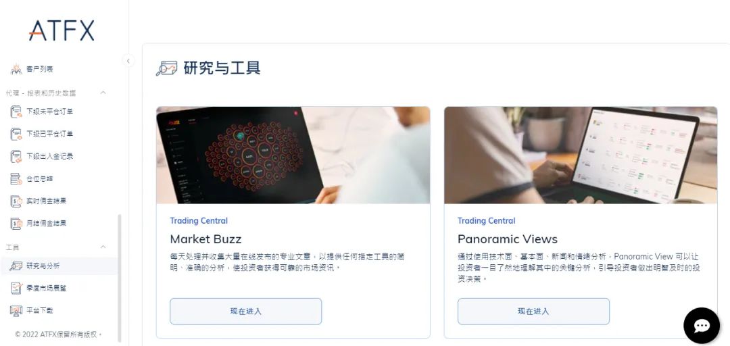Collapse the 代理-报表和历史数据 section
Screen dimensions: 730x346
pos(103,93)
